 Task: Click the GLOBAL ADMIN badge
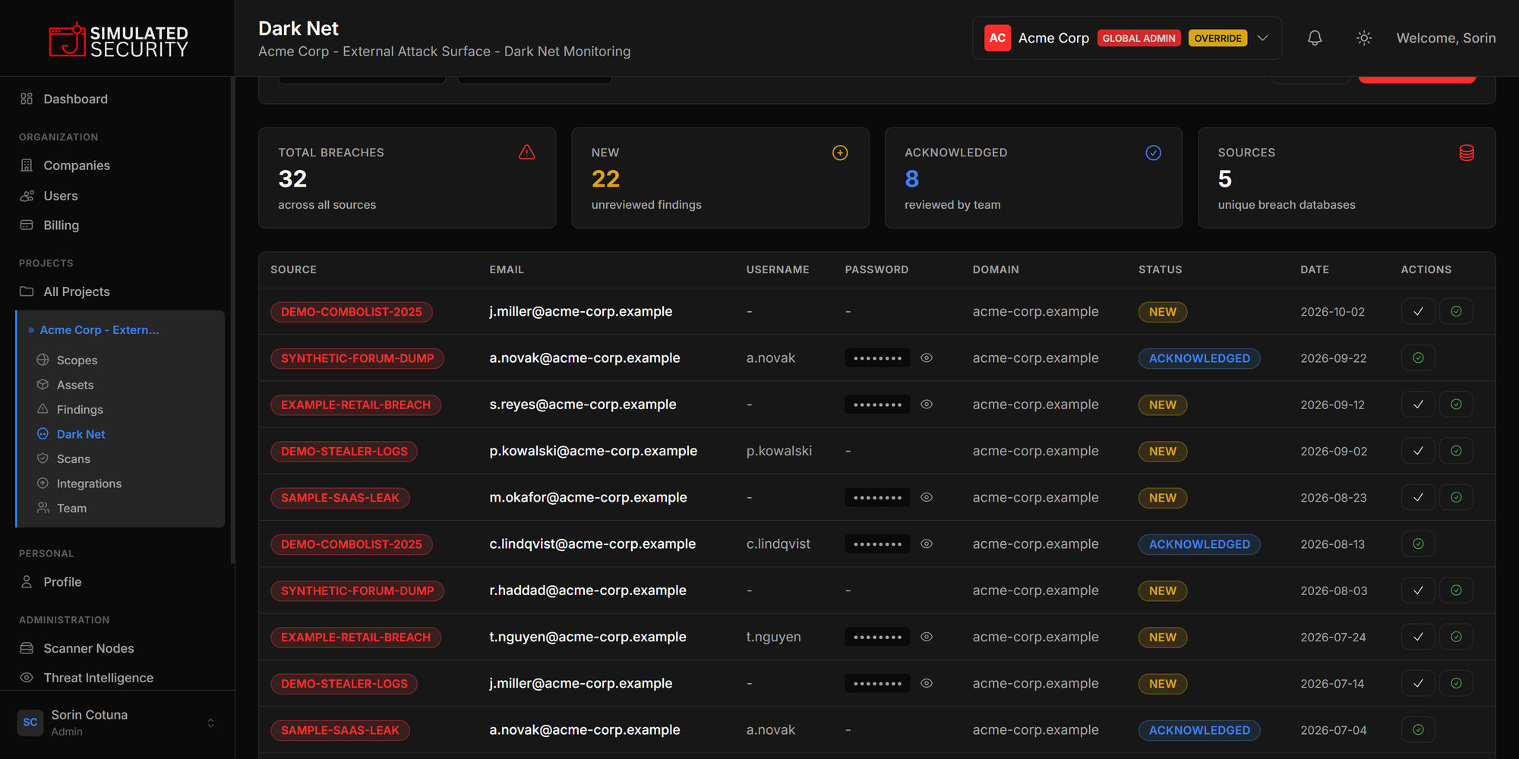[x=1138, y=38]
